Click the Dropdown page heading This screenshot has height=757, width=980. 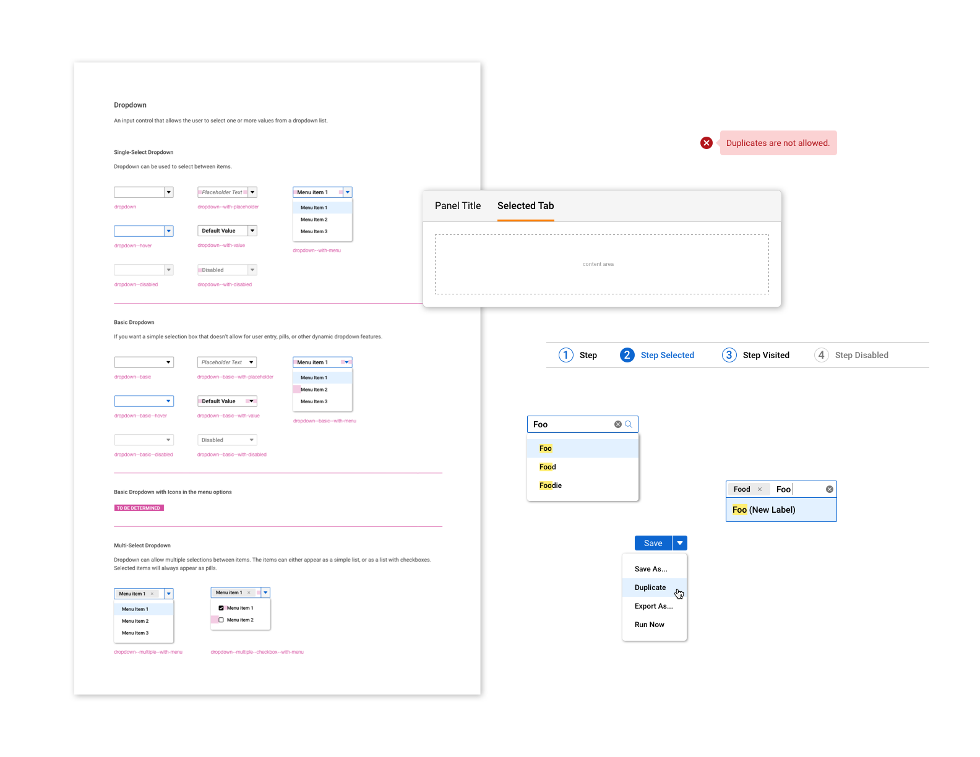131,105
